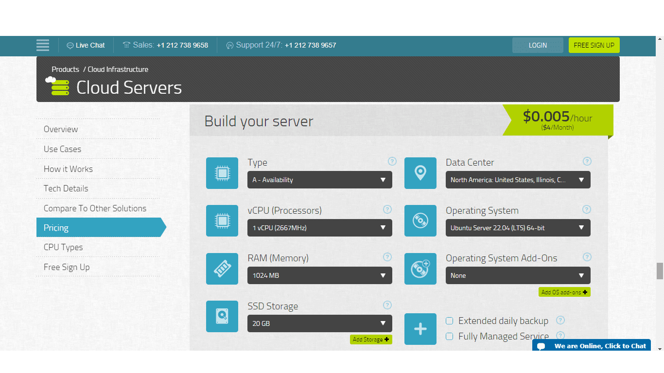Click the Support 24/7 headset icon
Viewport: 664px width, 373px height.
click(230, 45)
